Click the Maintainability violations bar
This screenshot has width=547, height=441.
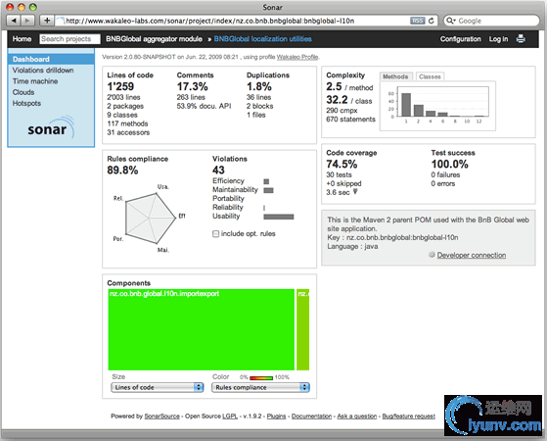(x=268, y=190)
